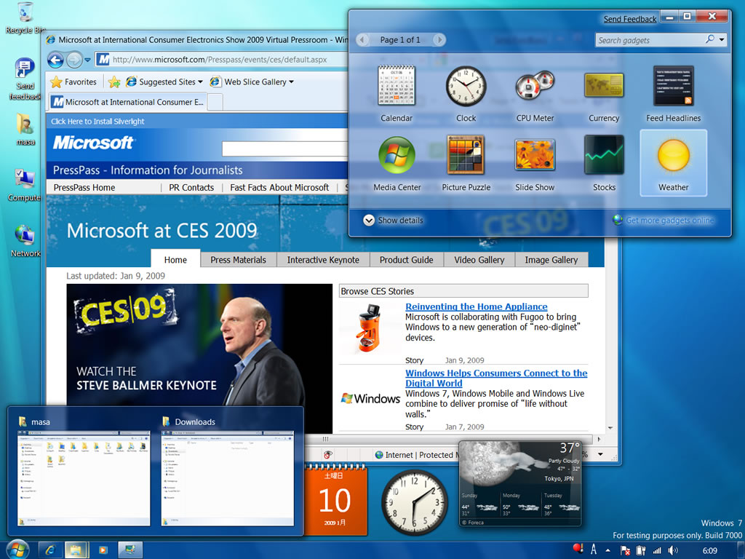Open Reinventing the Home Appliance story

click(x=476, y=306)
